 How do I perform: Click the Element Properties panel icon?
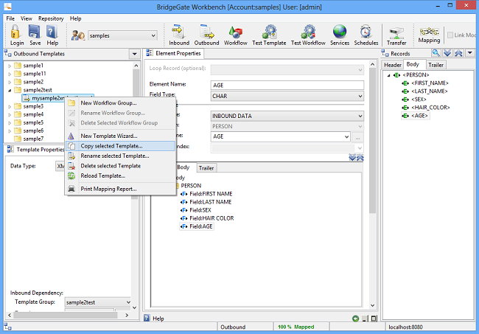pos(150,53)
